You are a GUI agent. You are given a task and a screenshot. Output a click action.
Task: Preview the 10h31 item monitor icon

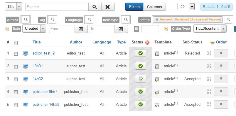pos(26,66)
